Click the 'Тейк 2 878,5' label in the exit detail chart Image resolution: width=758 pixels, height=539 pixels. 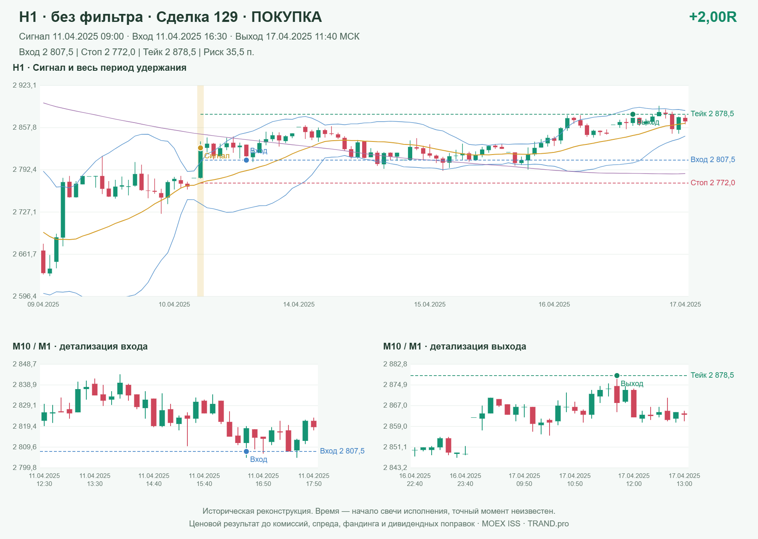[712, 375]
